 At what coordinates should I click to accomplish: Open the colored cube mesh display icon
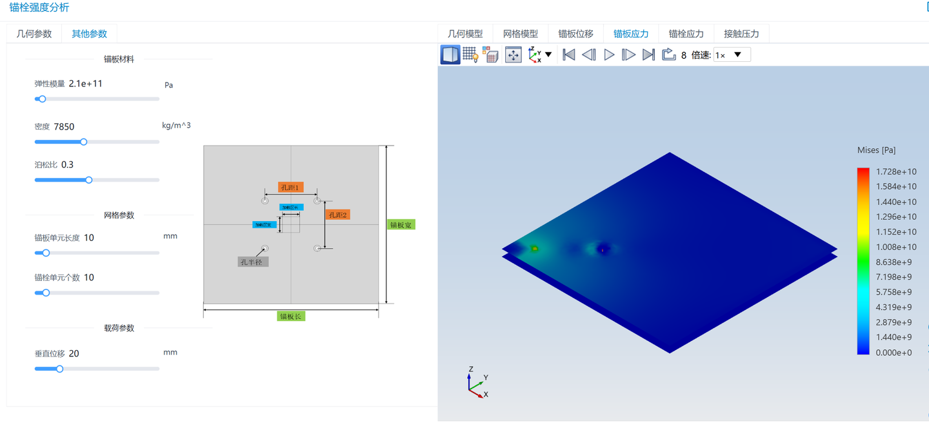coord(490,55)
